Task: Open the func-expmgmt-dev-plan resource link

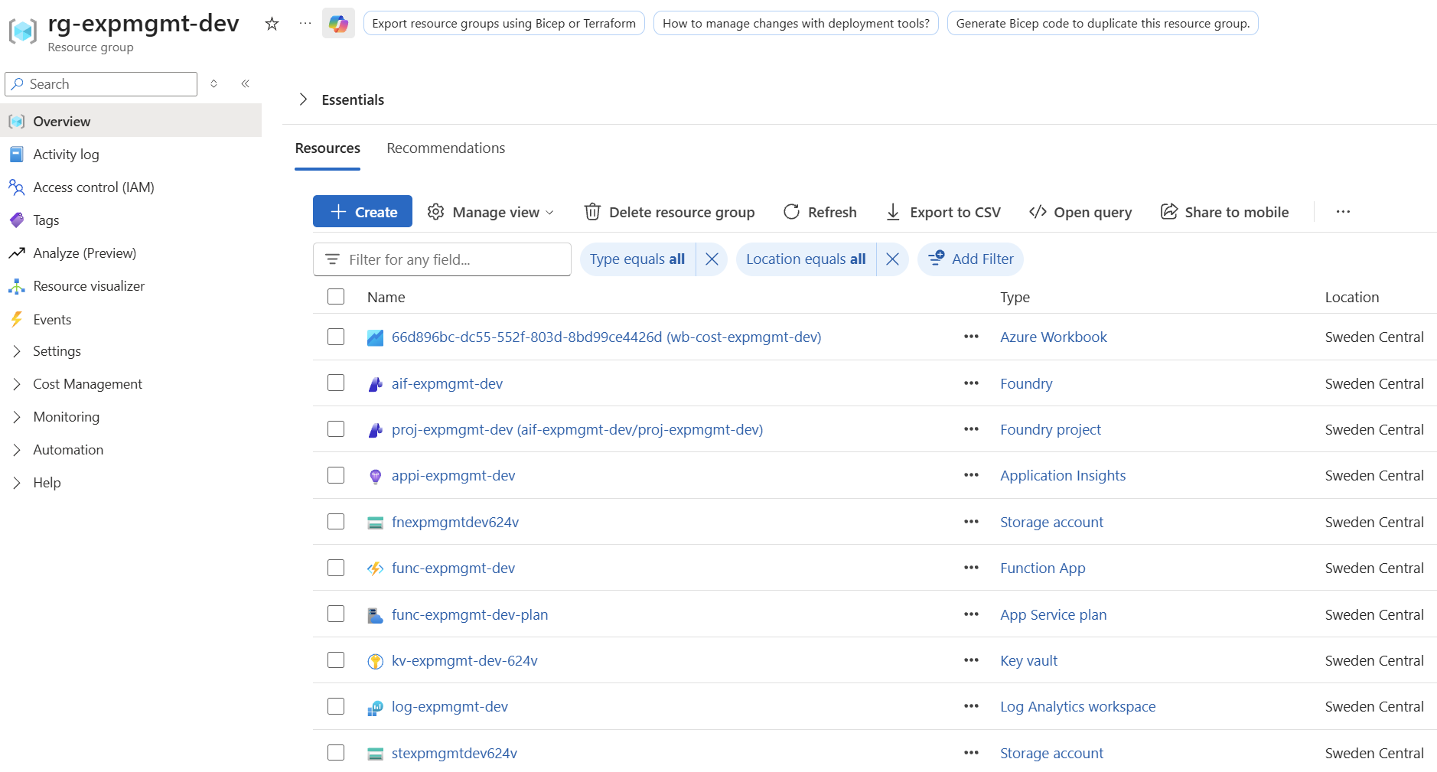Action: [x=470, y=615]
